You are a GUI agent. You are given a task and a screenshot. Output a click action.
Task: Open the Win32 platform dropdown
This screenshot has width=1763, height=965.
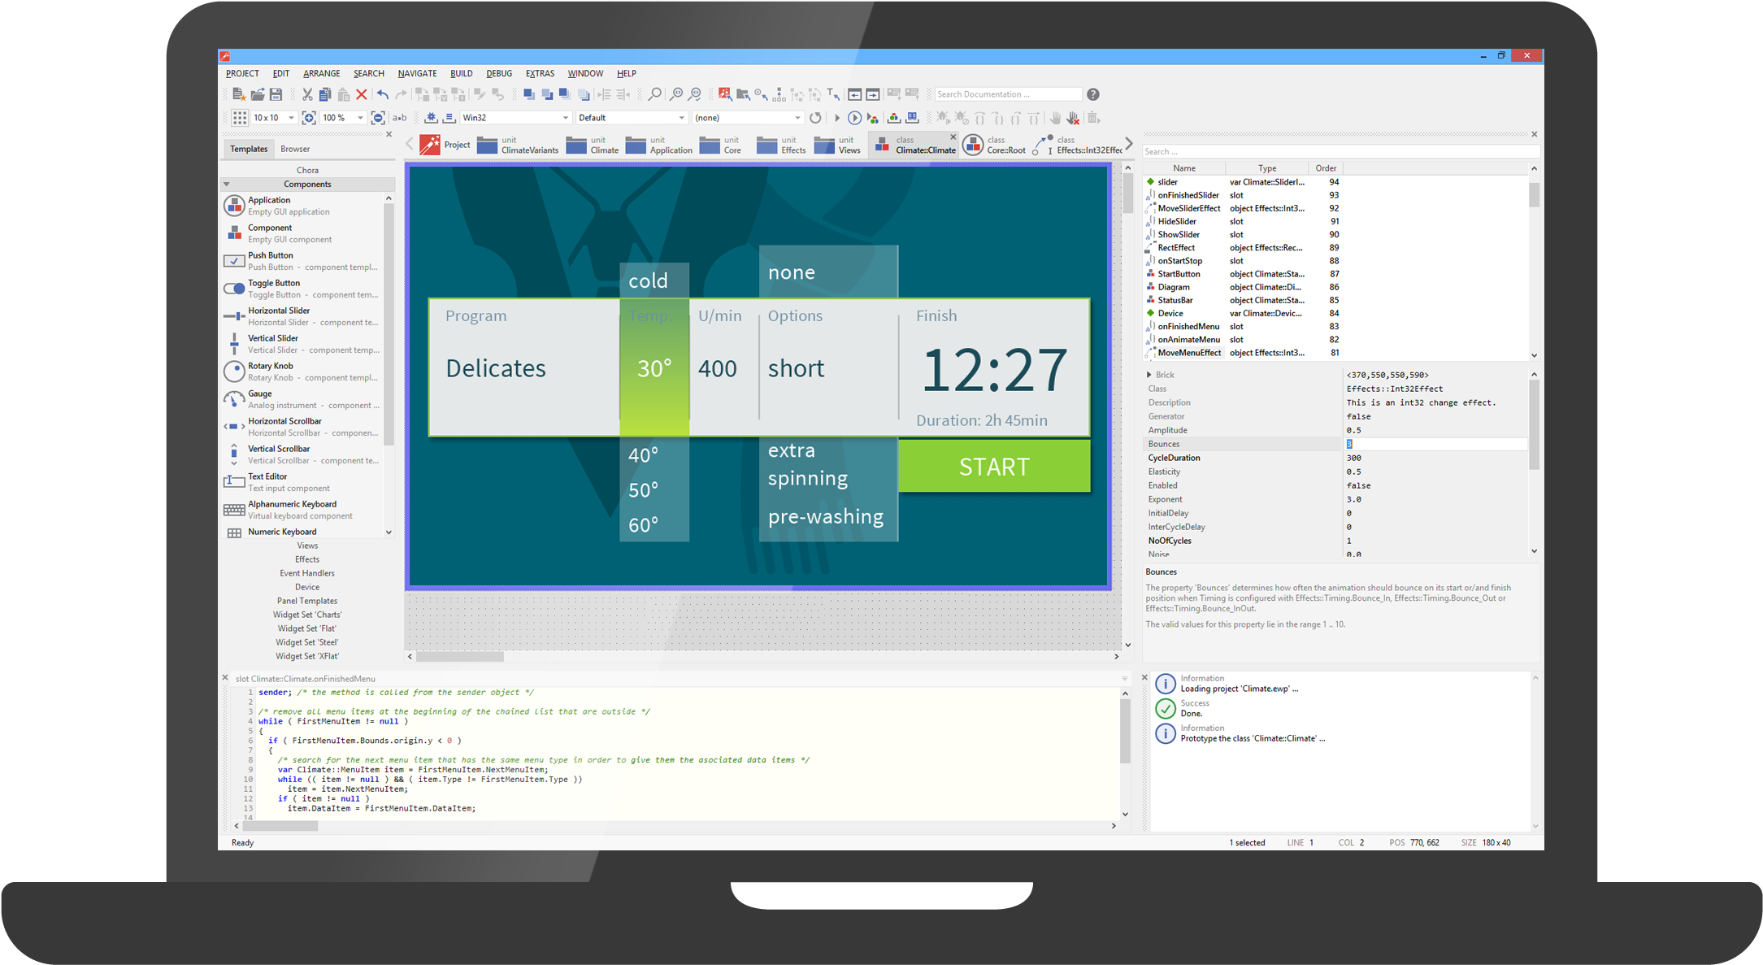pos(566,117)
